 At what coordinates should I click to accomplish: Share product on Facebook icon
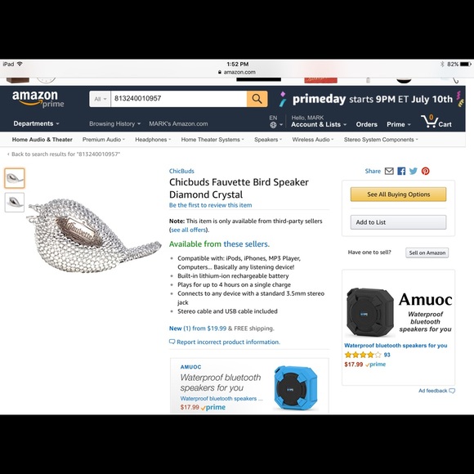[401, 171]
